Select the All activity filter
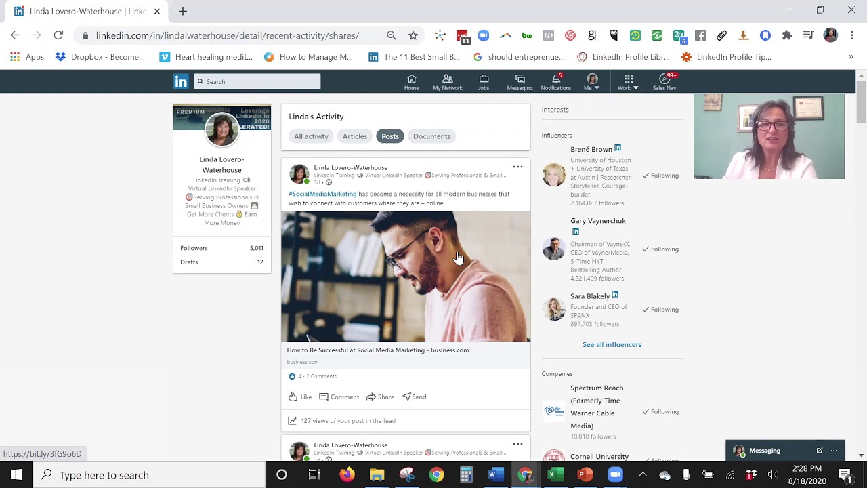 [x=311, y=136]
